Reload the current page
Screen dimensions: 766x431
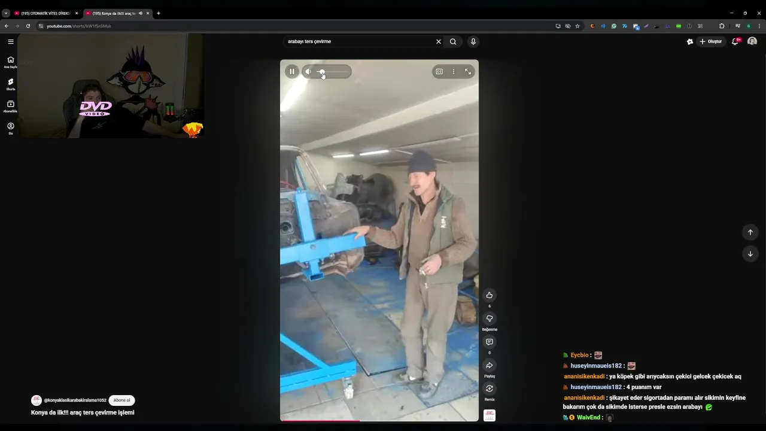click(x=28, y=26)
